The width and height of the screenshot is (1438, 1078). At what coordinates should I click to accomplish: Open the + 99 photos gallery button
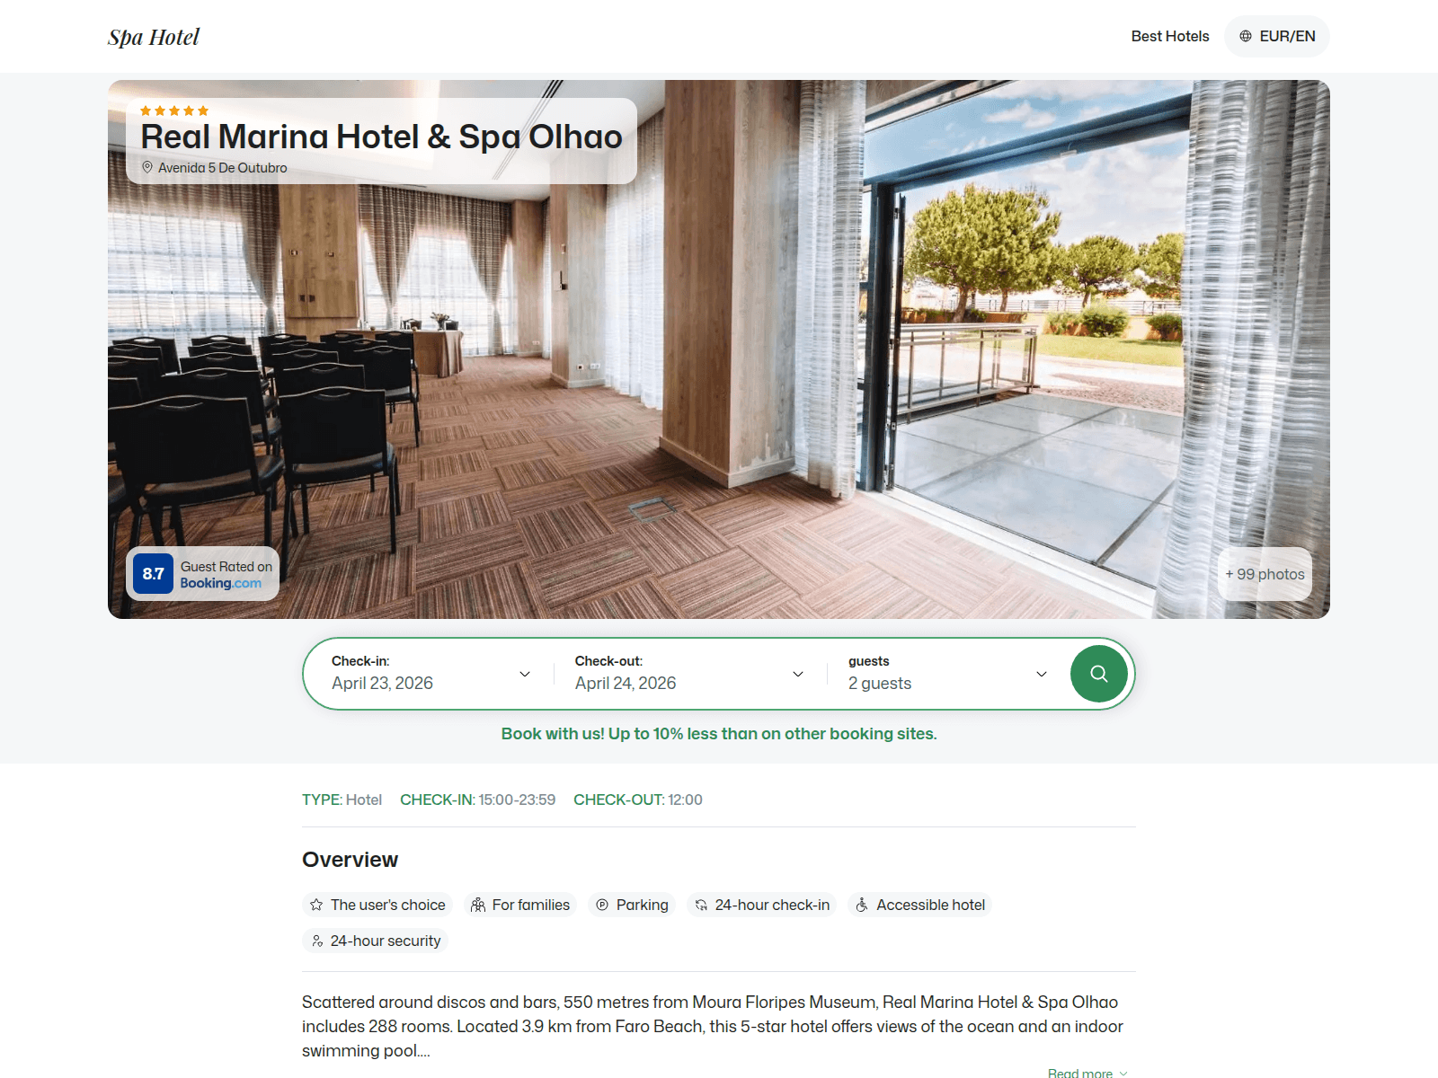tap(1265, 574)
